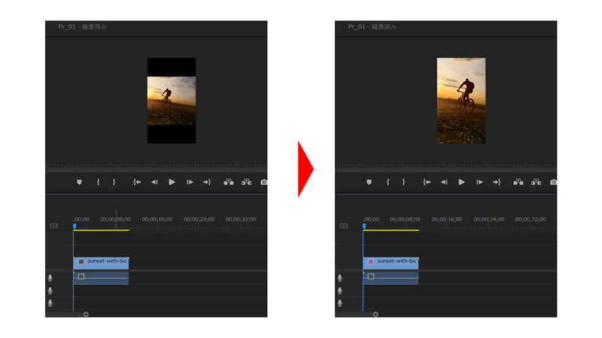Screen dimensions: 602x338
Task: Click zoom scroll handle under right timeline
Action: click(375, 314)
